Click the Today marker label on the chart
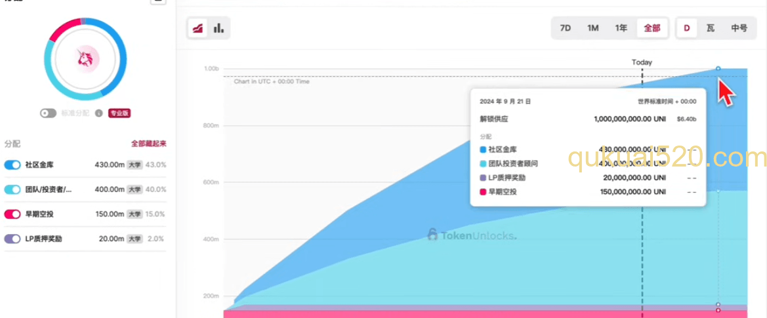The height and width of the screenshot is (318, 767). 642,62
